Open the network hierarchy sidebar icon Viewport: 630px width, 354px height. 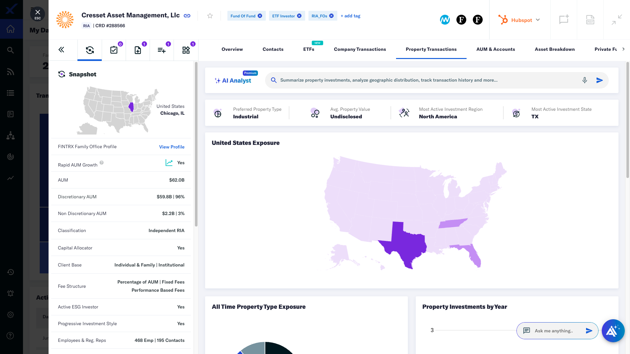pos(10,135)
